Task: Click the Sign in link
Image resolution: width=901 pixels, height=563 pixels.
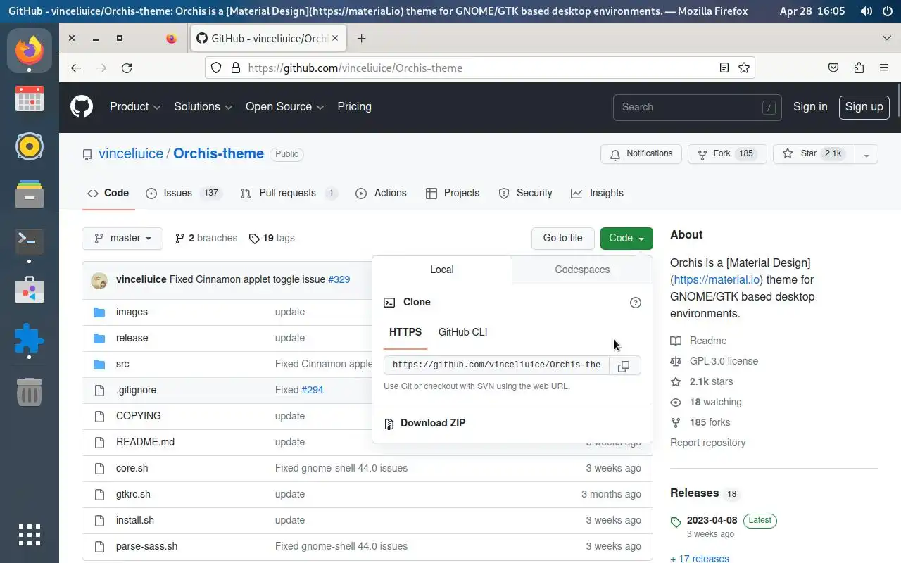Action: [x=810, y=107]
